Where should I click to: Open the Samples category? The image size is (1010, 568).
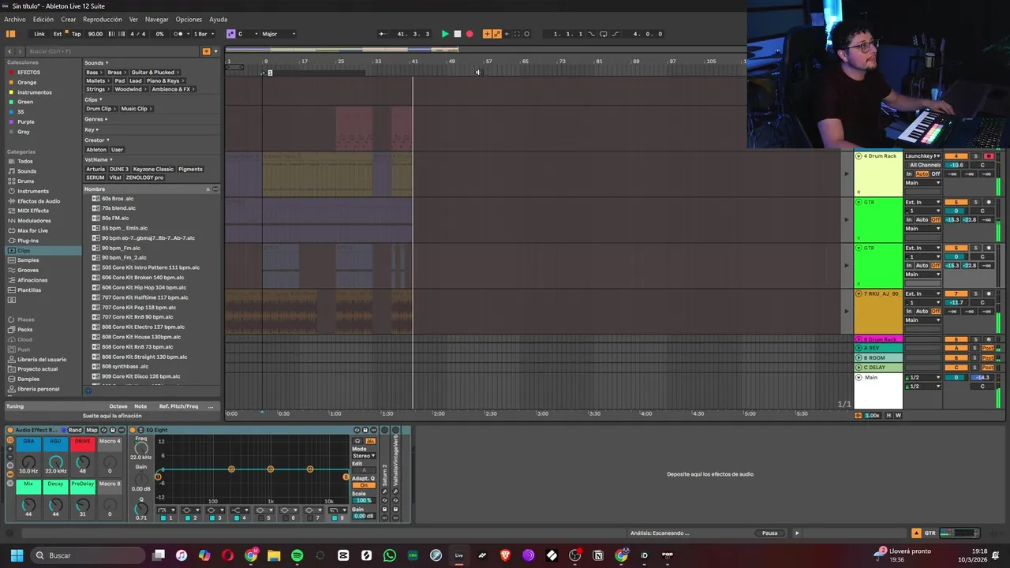pyautogui.click(x=28, y=260)
